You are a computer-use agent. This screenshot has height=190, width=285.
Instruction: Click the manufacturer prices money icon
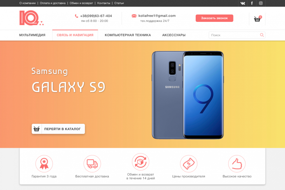[189, 164]
